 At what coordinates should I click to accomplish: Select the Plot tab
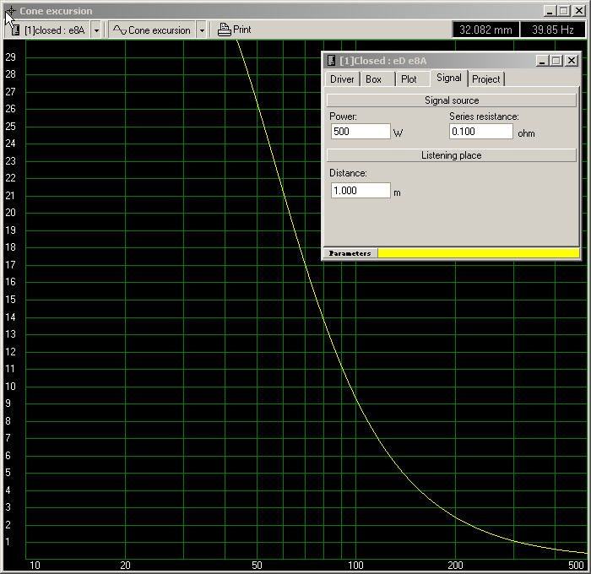[x=409, y=79]
